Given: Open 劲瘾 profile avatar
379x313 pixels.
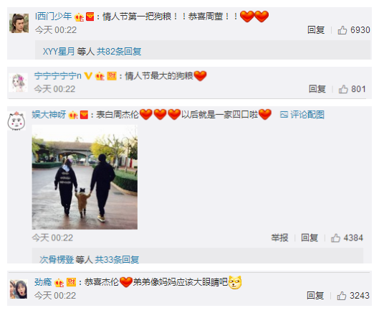Looking at the screenshot, I should tap(19, 289).
